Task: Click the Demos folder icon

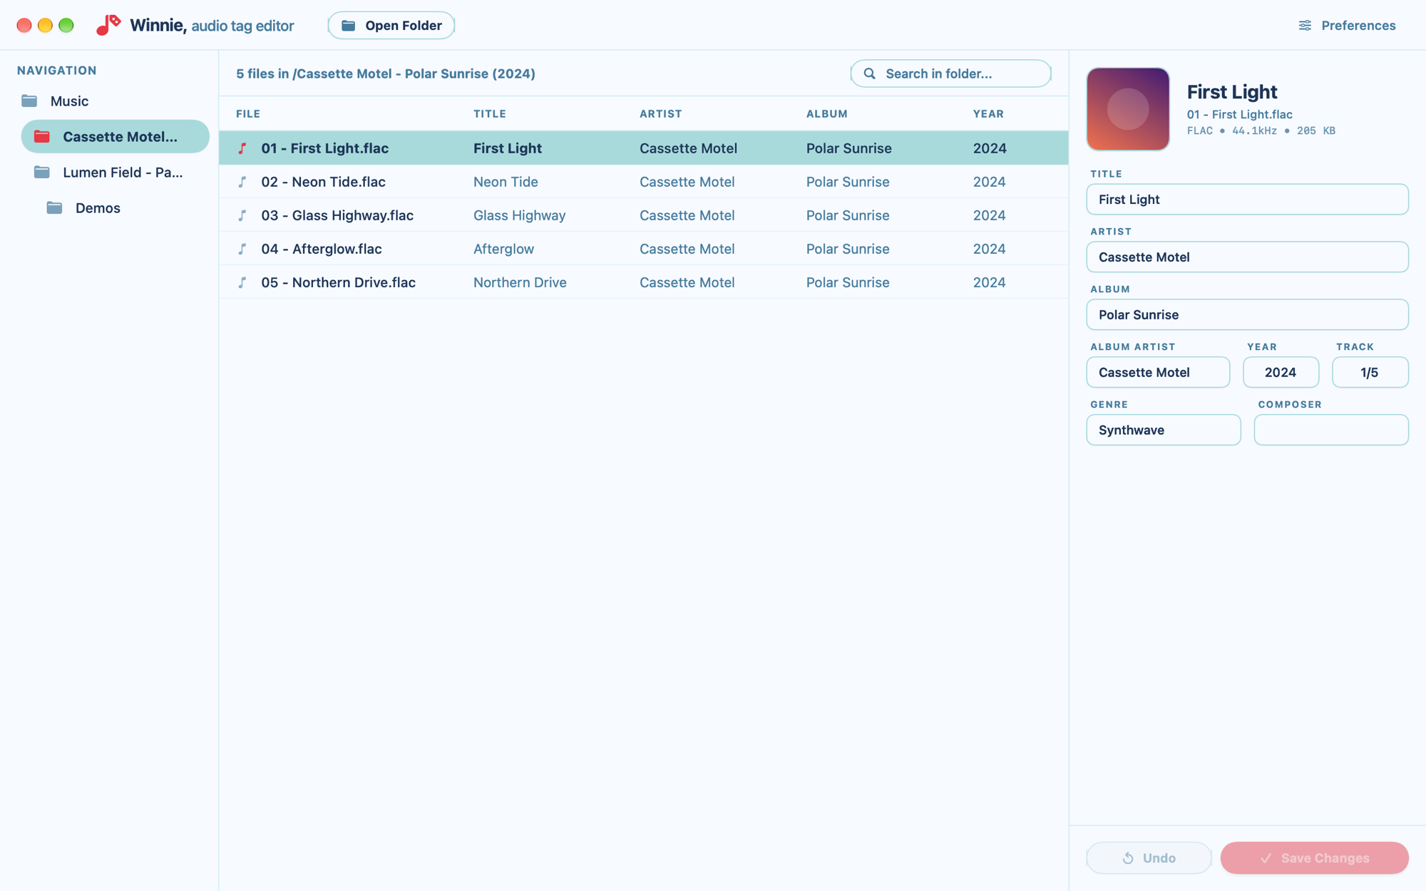Action: tap(55, 207)
